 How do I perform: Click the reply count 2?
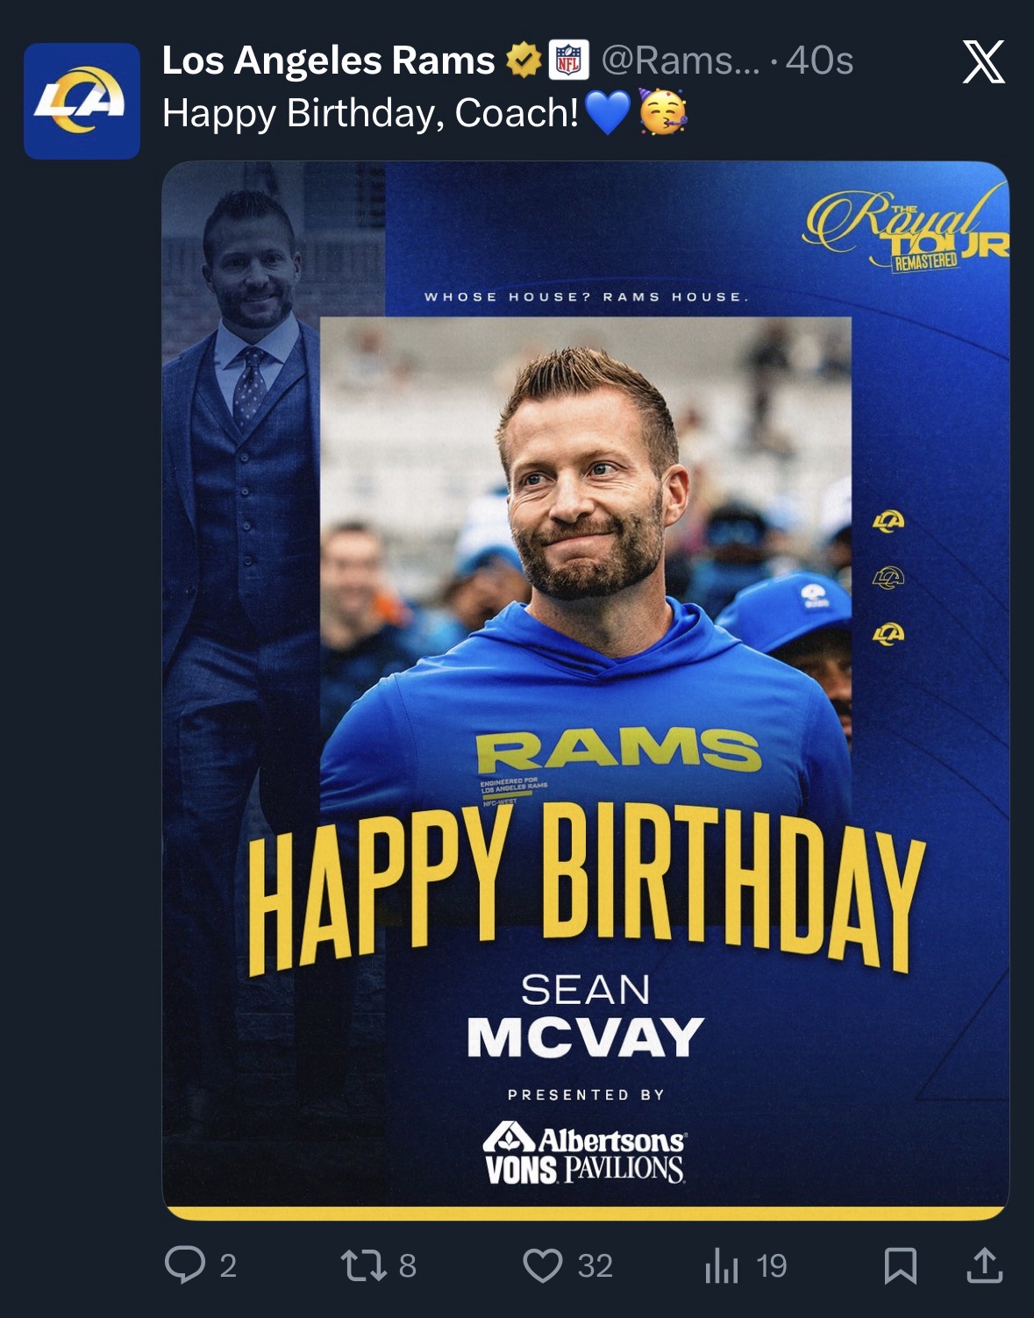point(227,1266)
